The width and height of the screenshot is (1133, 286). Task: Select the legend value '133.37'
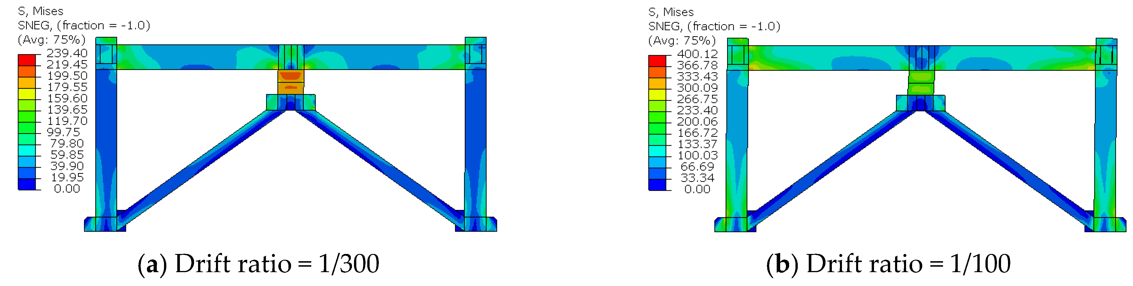tap(698, 144)
